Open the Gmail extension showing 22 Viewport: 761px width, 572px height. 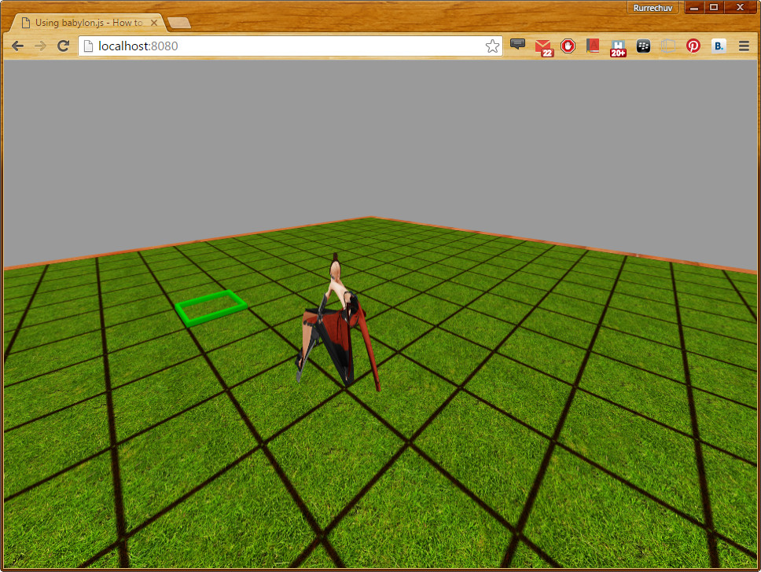click(x=543, y=48)
